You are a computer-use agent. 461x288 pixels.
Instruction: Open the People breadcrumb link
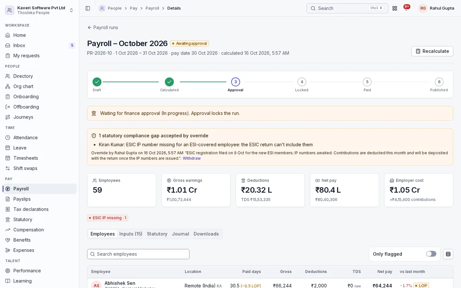pos(114,8)
